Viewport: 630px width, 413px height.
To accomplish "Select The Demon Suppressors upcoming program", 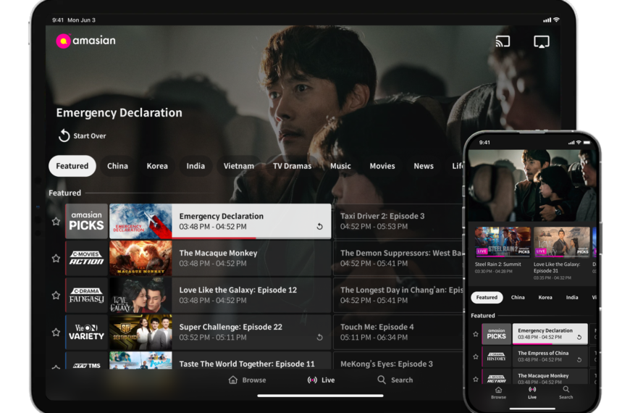I will tap(398, 258).
